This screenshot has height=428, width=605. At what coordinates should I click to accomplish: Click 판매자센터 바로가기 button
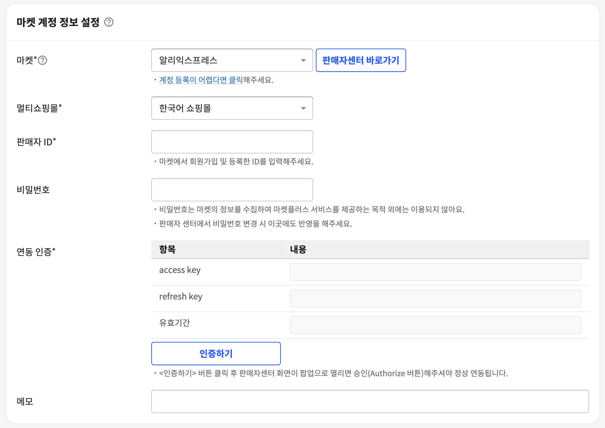tap(361, 60)
